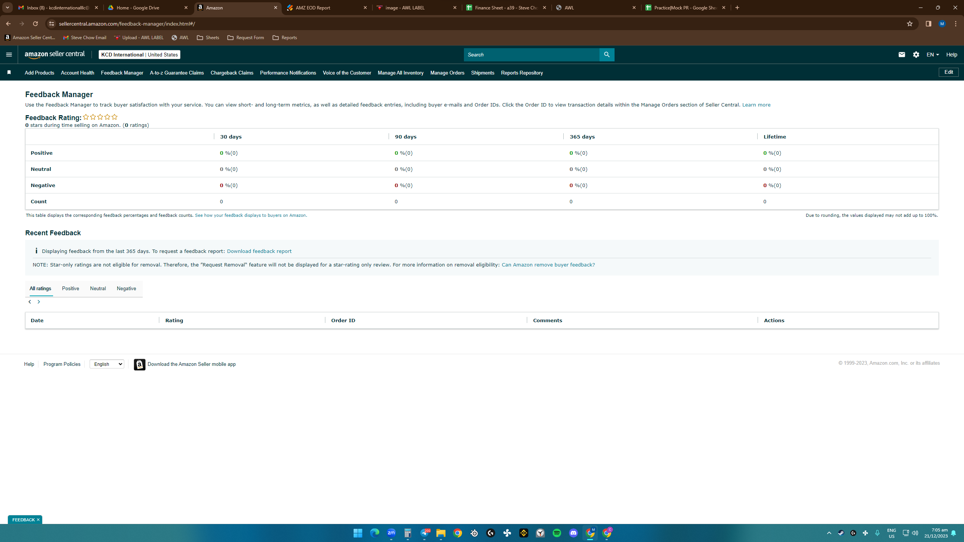Viewport: 964px width, 542px height.
Task: Bookmark this page with the star icon
Action: [x=910, y=24]
